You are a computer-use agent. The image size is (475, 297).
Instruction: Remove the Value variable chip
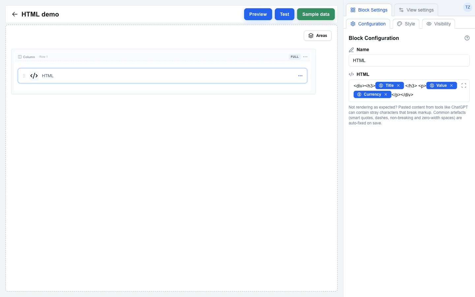coord(452,85)
